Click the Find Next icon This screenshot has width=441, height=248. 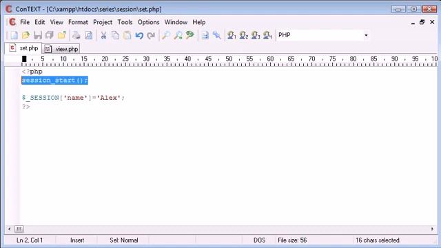pos(178,35)
